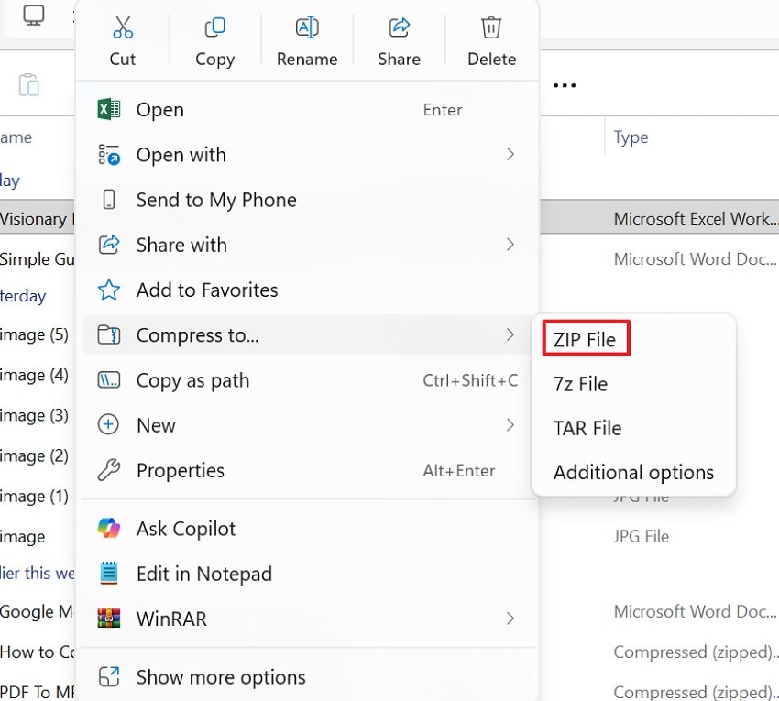Screen dimensions: 779x701
Task: Click the Send to My Phone icon
Action: point(108,199)
